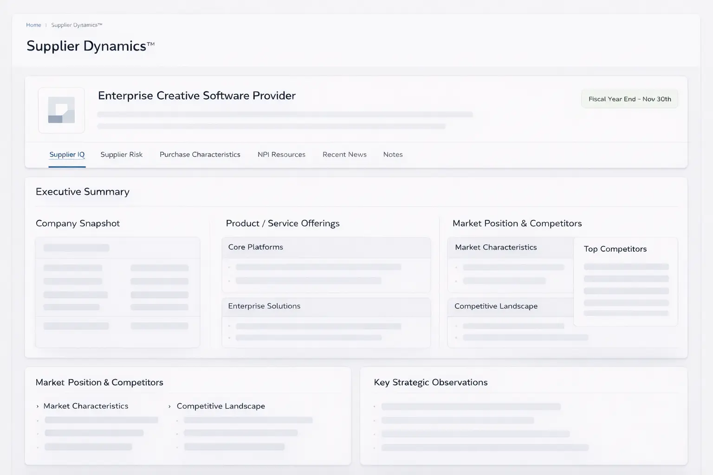The width and height of the screenshot is (713, 475).
Task: Click the Key Strategic Observations heading
Action: 430,382
